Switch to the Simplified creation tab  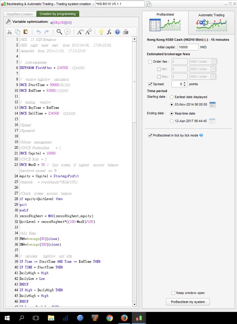pyautogui.click(x=20, y=14)
